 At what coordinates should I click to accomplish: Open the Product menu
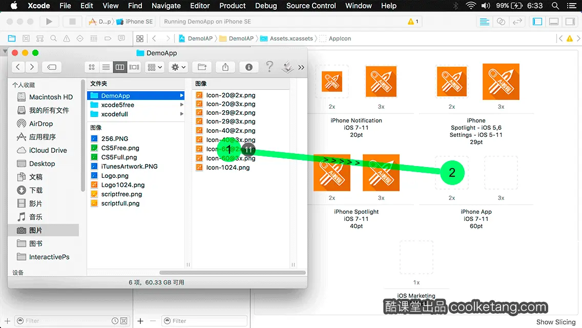coord(233,6)
